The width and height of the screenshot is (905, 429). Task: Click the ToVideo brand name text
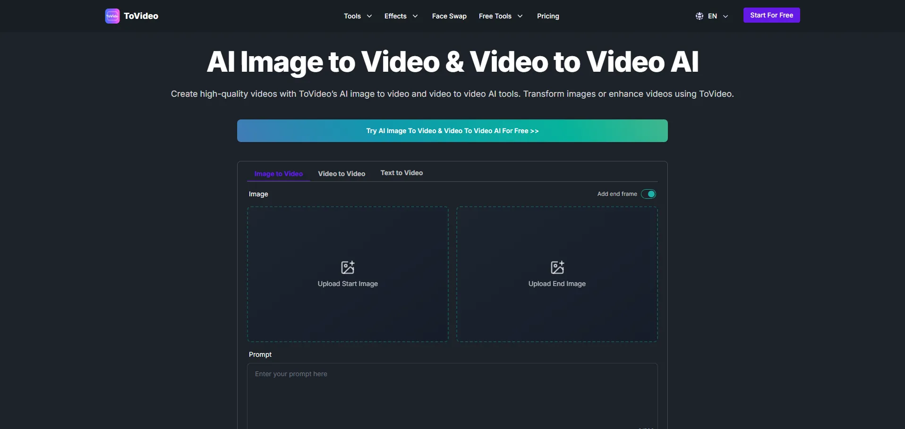[x=141, y=16]
